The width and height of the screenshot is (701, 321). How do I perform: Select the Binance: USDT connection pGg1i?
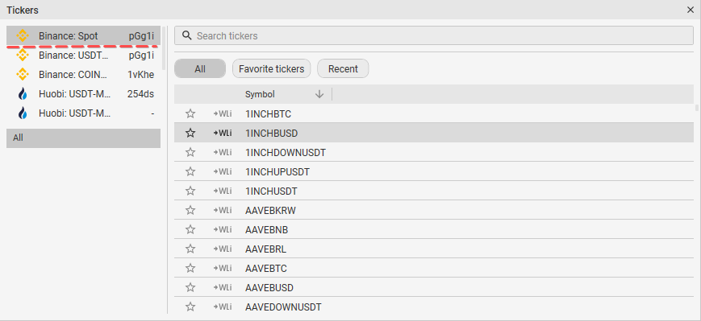coord(83,56)
